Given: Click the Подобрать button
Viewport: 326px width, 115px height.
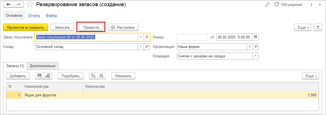Looking at the screenshot, I should click(71, 76).
